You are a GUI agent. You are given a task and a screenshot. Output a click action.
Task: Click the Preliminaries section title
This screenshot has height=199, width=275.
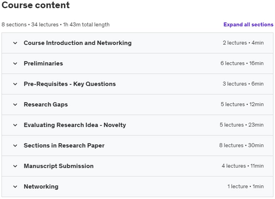tap(43, 64)
